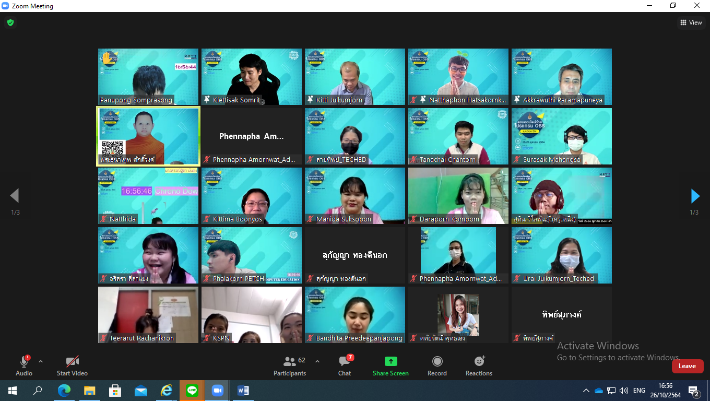Open ENG language input indicator
Screen dimensions: 710x401
click(639, 391)
